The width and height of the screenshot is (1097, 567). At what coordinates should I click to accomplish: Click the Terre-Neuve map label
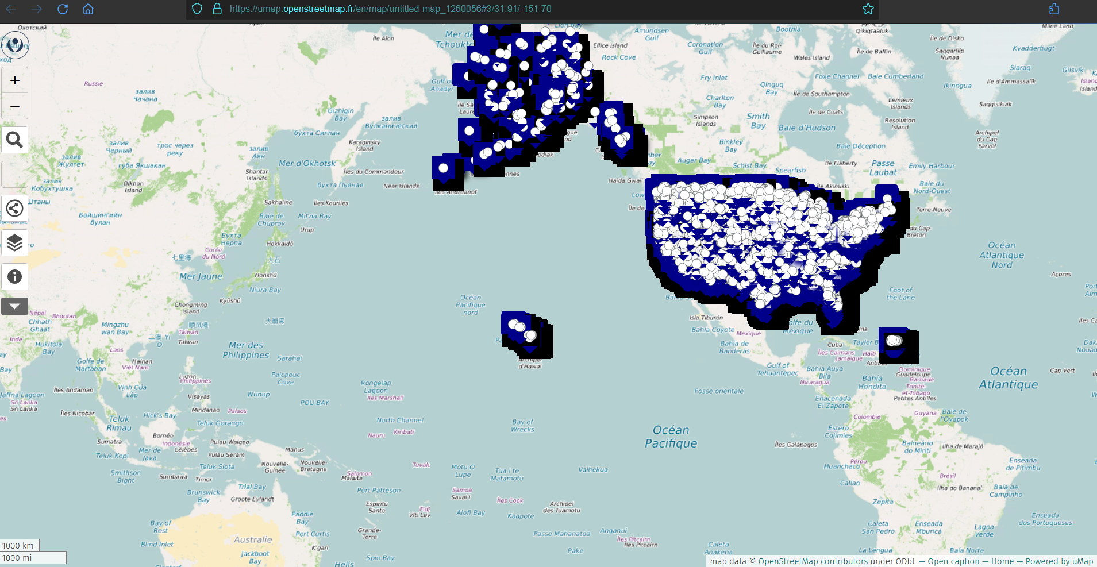(x=934, y=210)
